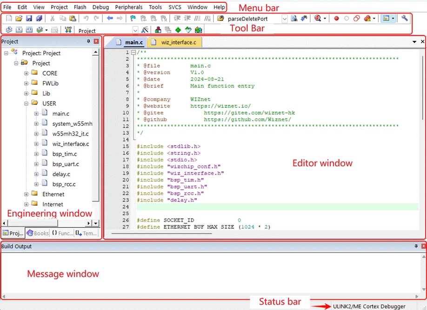This screenshot has width=427, height=310.
Task: Open the File menu
Action: 7,7
